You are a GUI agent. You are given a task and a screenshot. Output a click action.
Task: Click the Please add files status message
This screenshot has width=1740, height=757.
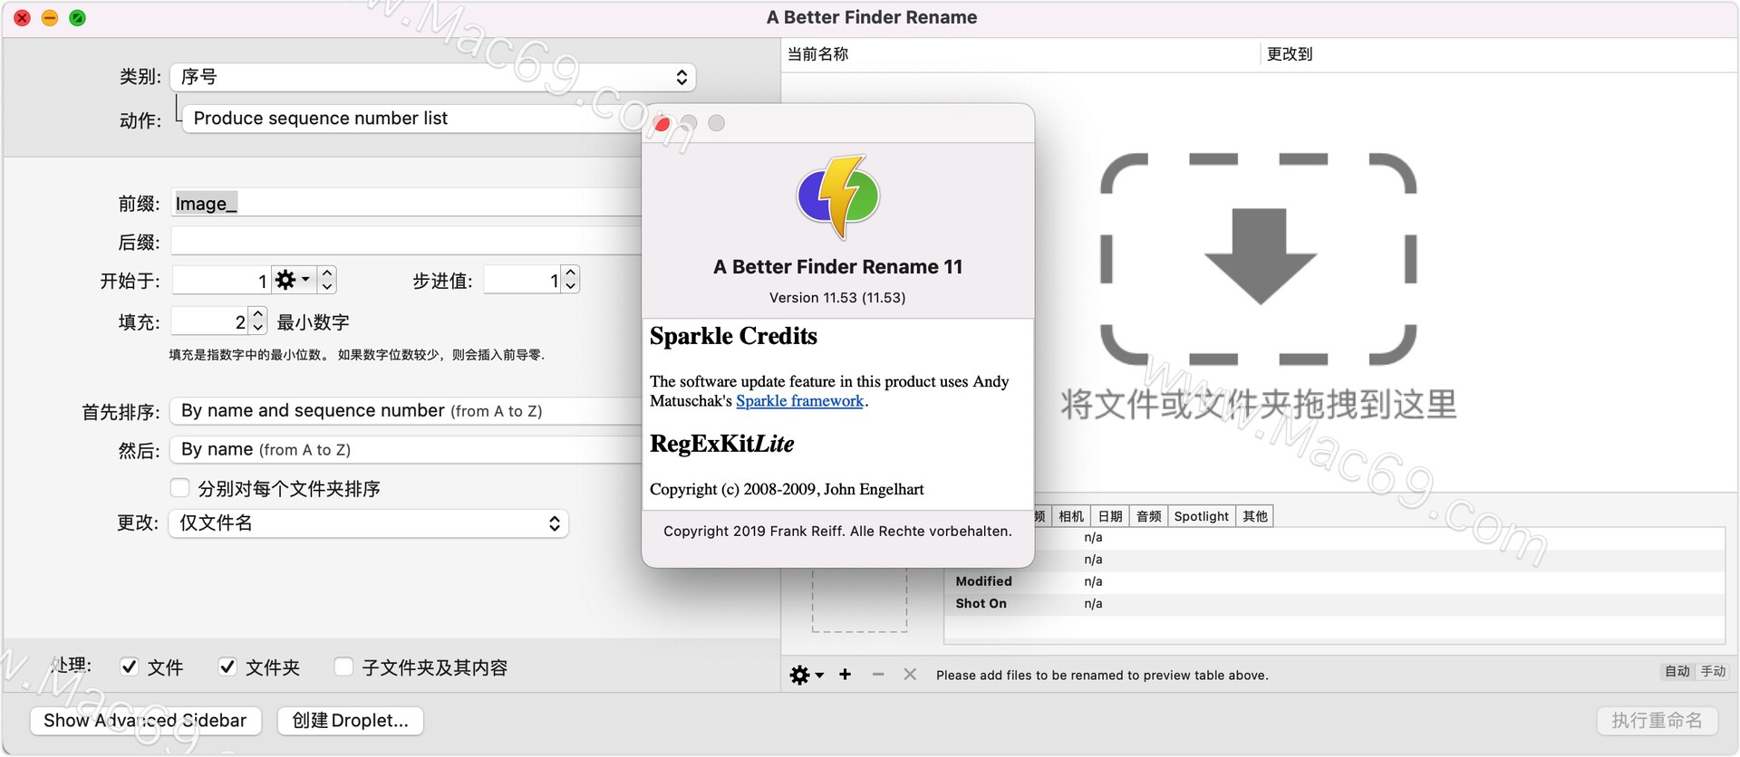(1102, 676)
